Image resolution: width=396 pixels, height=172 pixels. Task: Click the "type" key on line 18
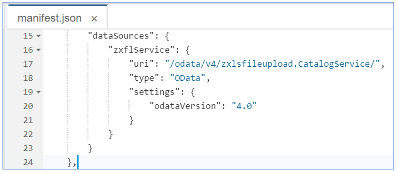[141, 78]
